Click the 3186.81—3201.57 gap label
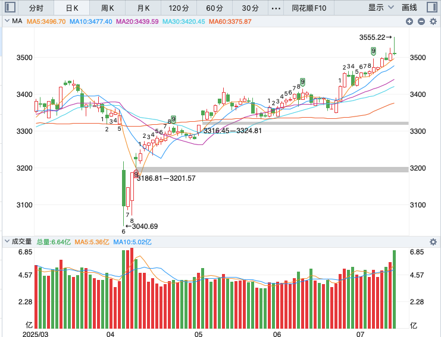Viewport: 441px width, 337px height. (166, 178)
